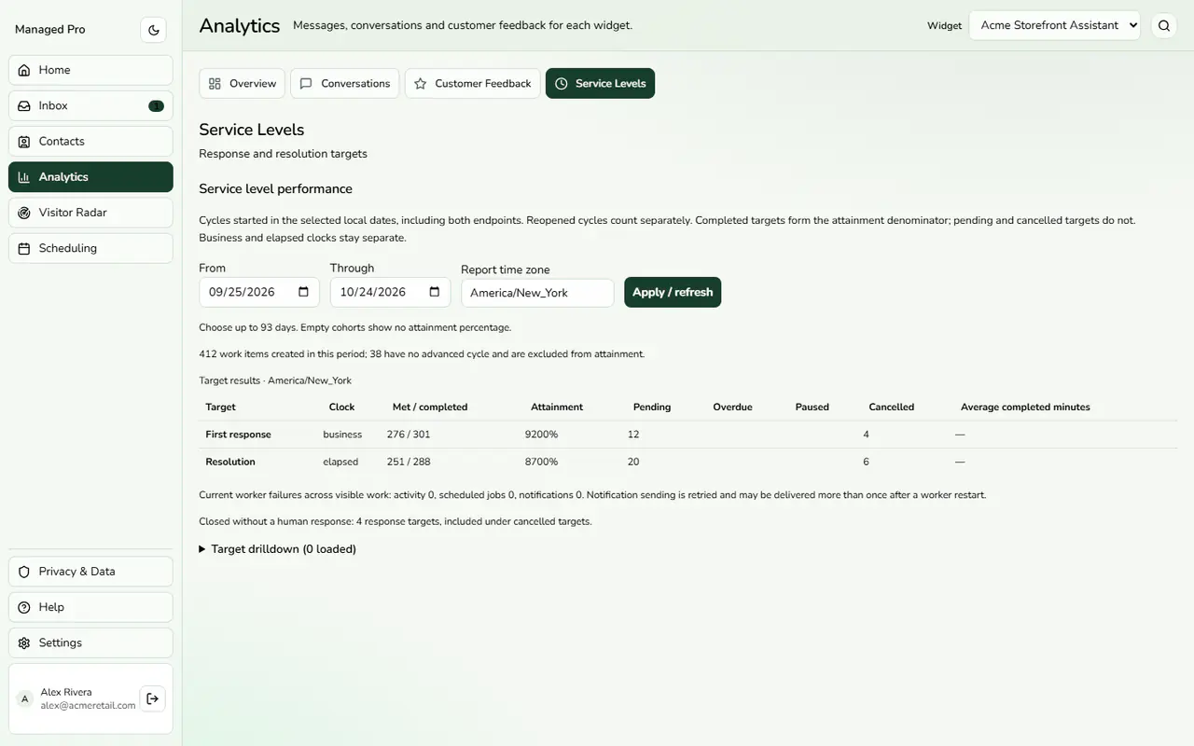The height and width of the screenshot is (746, 1194).
Task: Click the log out icon button
Action: (153, 698)
